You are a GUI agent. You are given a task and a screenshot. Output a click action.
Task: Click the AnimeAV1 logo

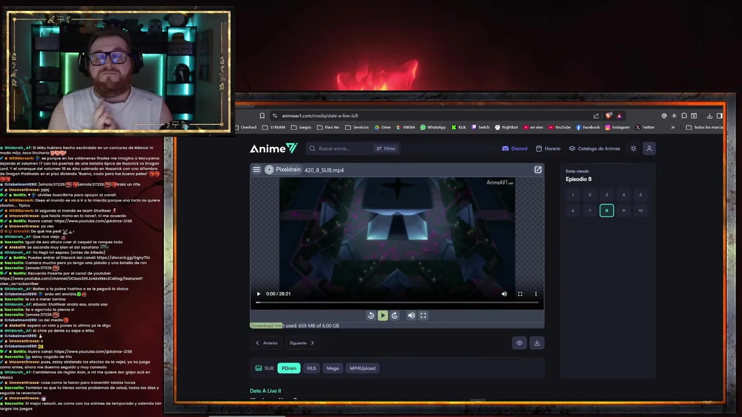(x=274, y=148)
